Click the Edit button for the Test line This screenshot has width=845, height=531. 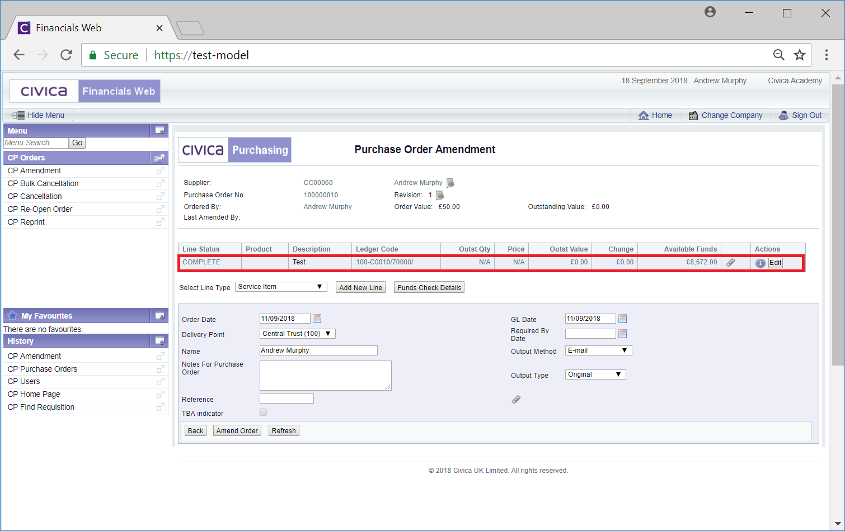pos(775,263)
